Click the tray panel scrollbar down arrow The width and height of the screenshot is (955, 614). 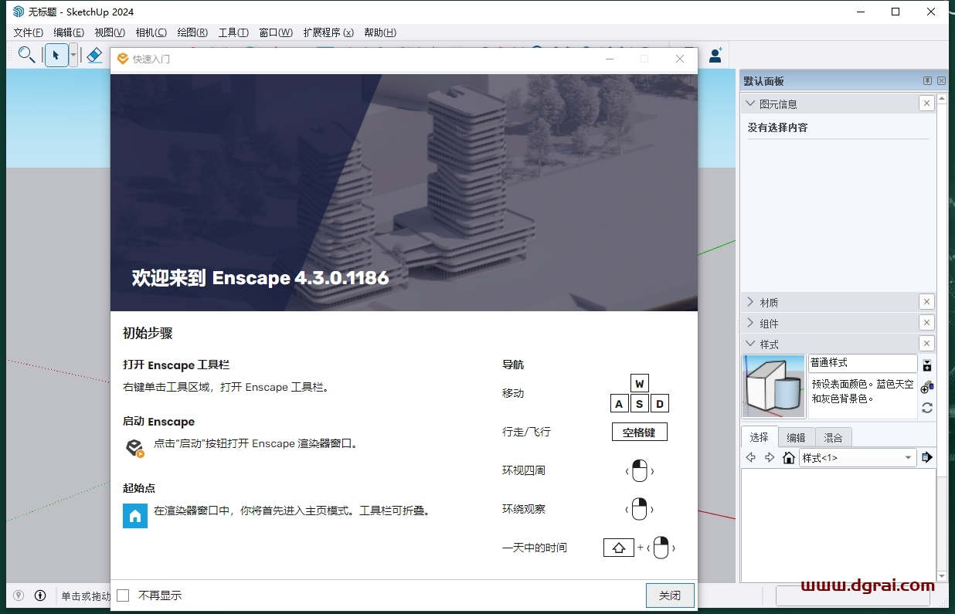point(942,576)
